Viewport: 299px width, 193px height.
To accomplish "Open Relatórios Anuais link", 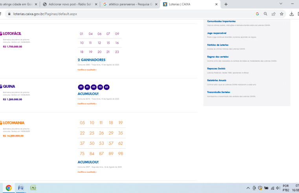I will coord(216,80).
